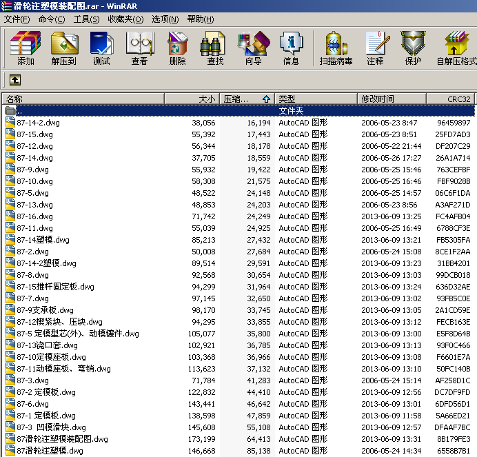Click the file icon of 87-6.dwg
Viewport: 477px width, 457px height.
(10, 403)
